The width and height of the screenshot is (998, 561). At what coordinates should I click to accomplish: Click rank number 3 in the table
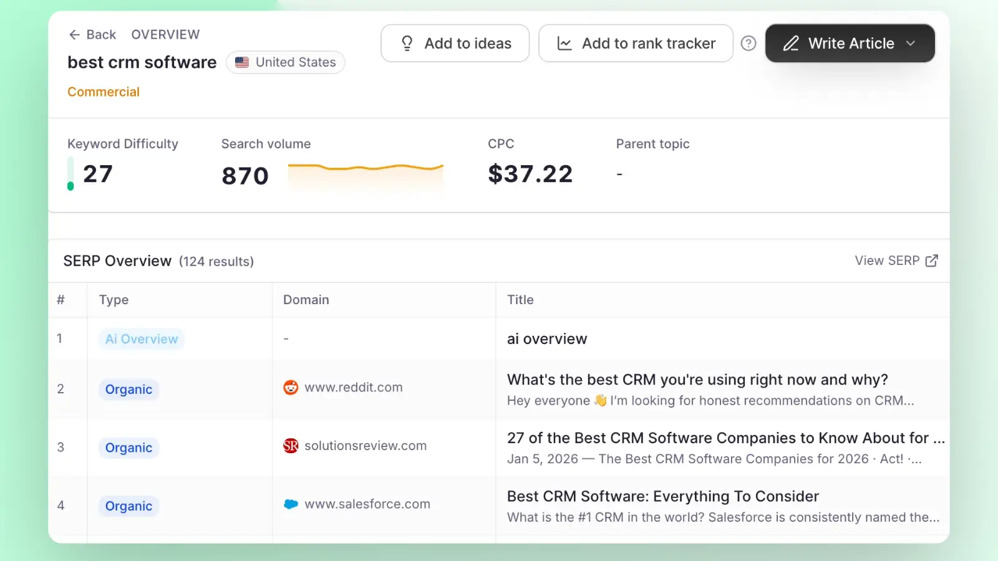pyautogui.click(x=61, y=447)
